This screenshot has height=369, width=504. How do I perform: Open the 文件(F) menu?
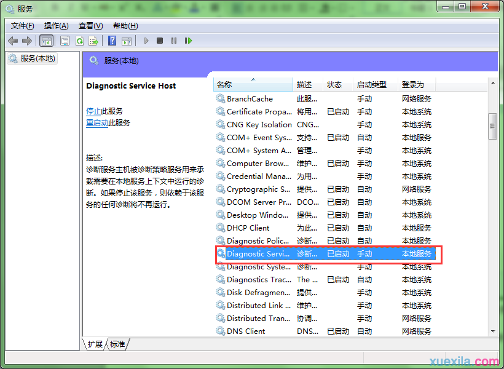coord(23,26)
